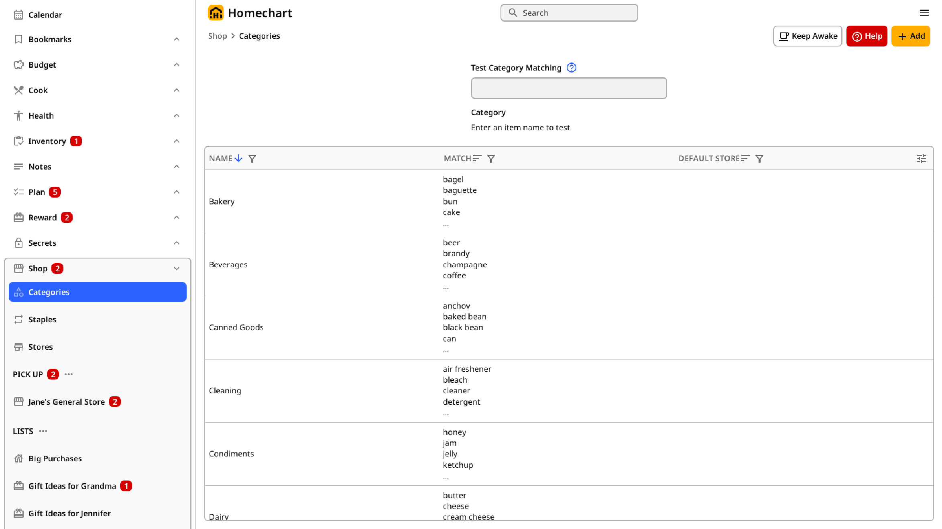Image resolution: width=942 pixels, height=529 pixels.
Task: Open the hamburger menu at top right
Action: [x=925, y=12]
